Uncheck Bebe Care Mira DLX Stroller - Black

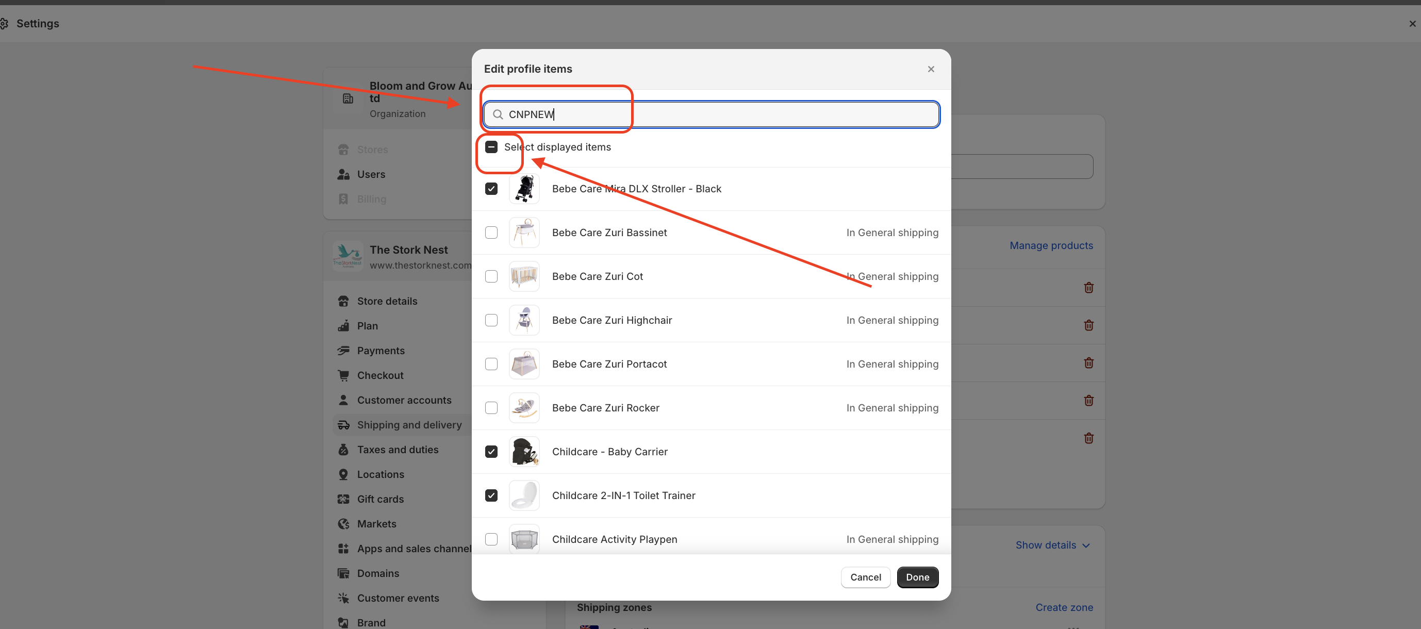coord(491,189)
